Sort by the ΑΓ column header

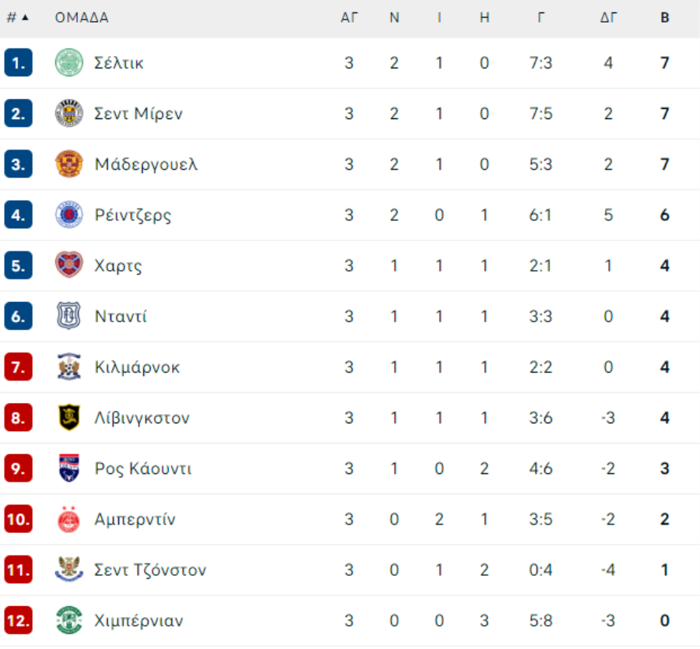pos(349,17)
